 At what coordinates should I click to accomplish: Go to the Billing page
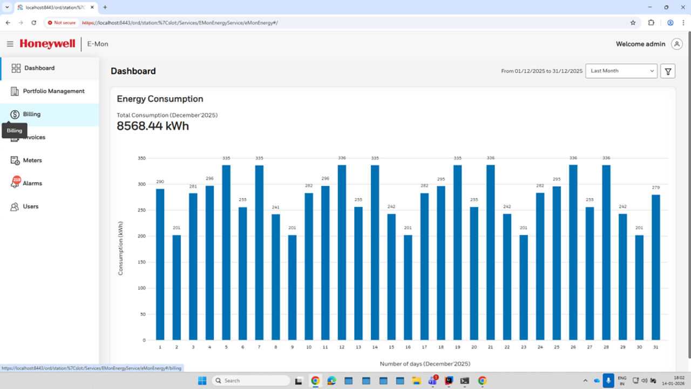pyautogui.click(x=50, y=115)
